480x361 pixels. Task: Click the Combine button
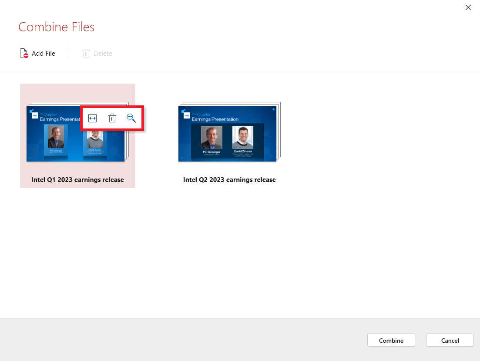click(391, 340)
